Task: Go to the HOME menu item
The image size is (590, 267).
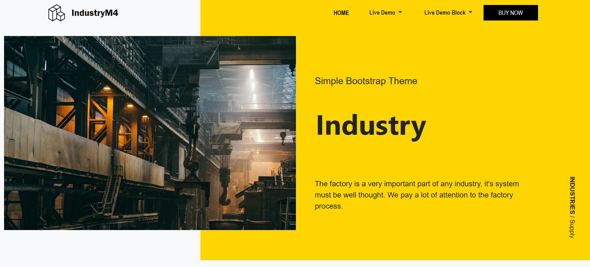Action: coord(341,13)
